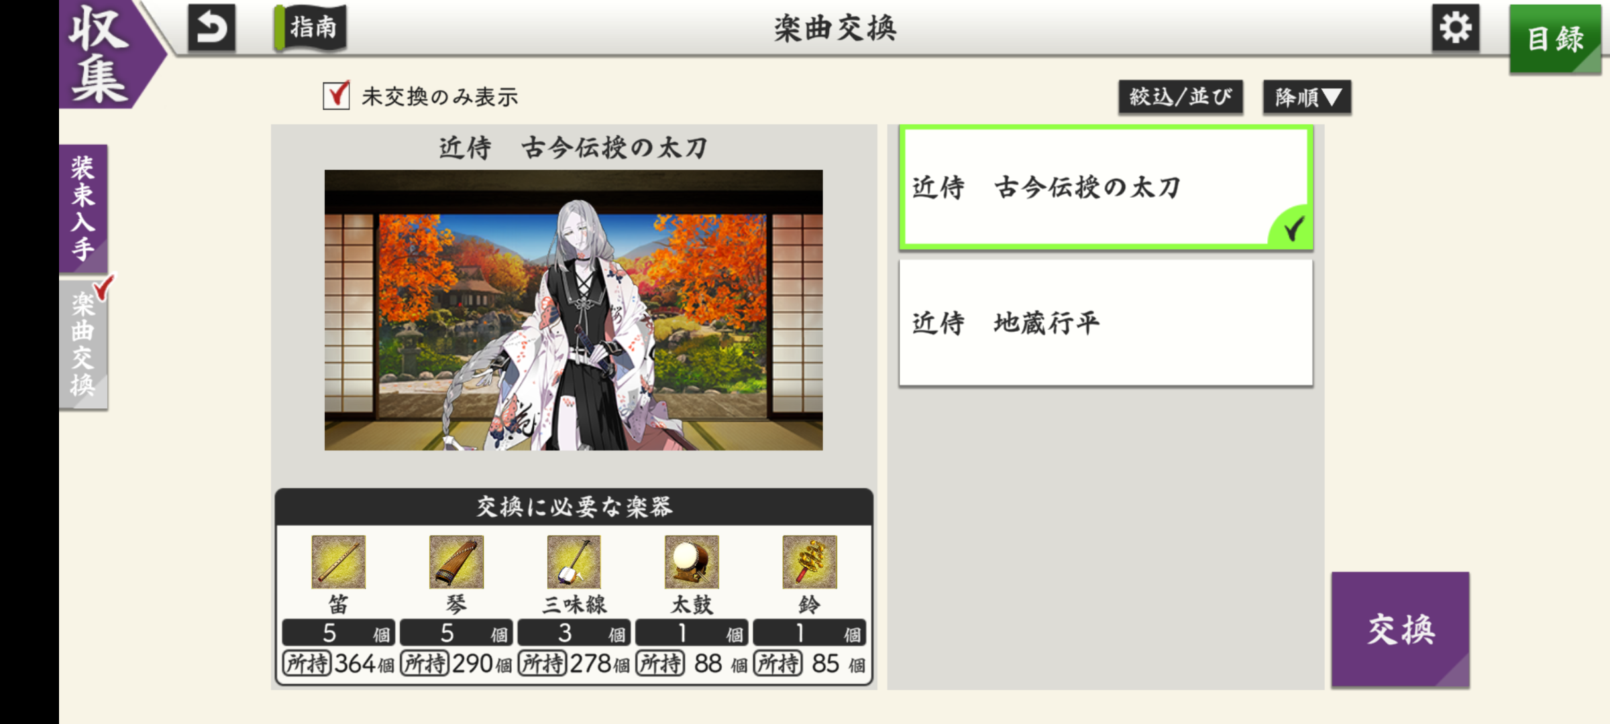The image size is (1610, 724).
Task: Open the 絞込/並び filter menu
Action: coord(1180,97)
